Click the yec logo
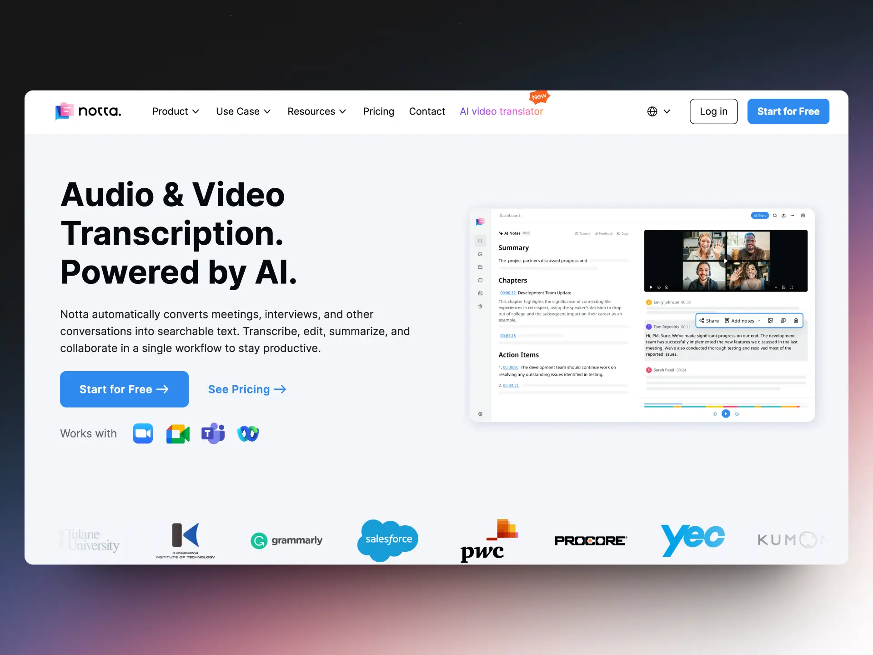Image resolution: width=873 pixels, height=655 pixels. pyautogui.click(x=692, y=539)
